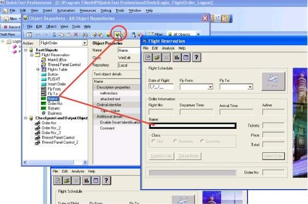The width and height of the screenshot is (308, 204).
Task: Click New Order icon in background Flight window
Action: click(58, 180)
